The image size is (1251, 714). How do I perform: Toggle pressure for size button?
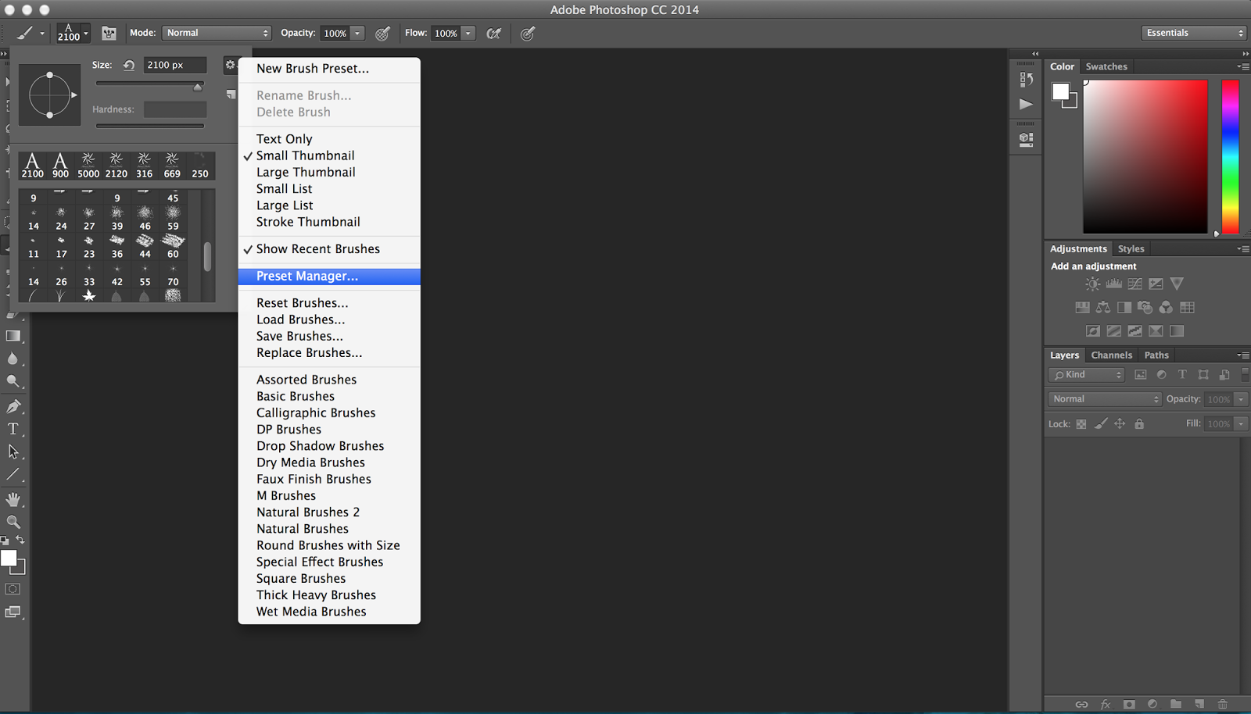pos(528,34)
